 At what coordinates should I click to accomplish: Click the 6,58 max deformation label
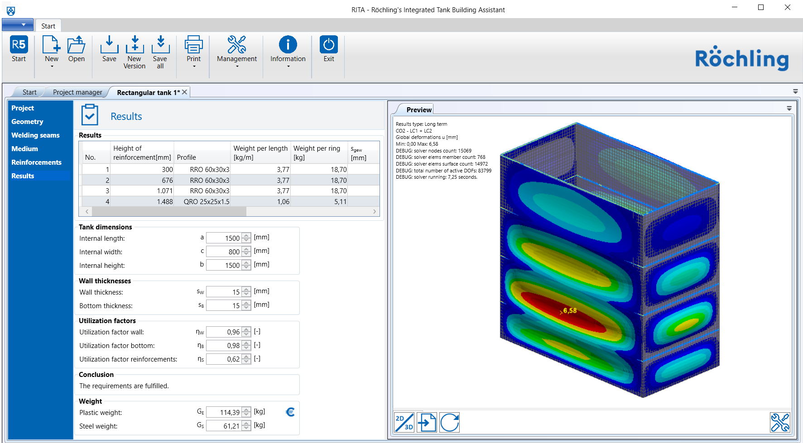[x=570, y=310]
